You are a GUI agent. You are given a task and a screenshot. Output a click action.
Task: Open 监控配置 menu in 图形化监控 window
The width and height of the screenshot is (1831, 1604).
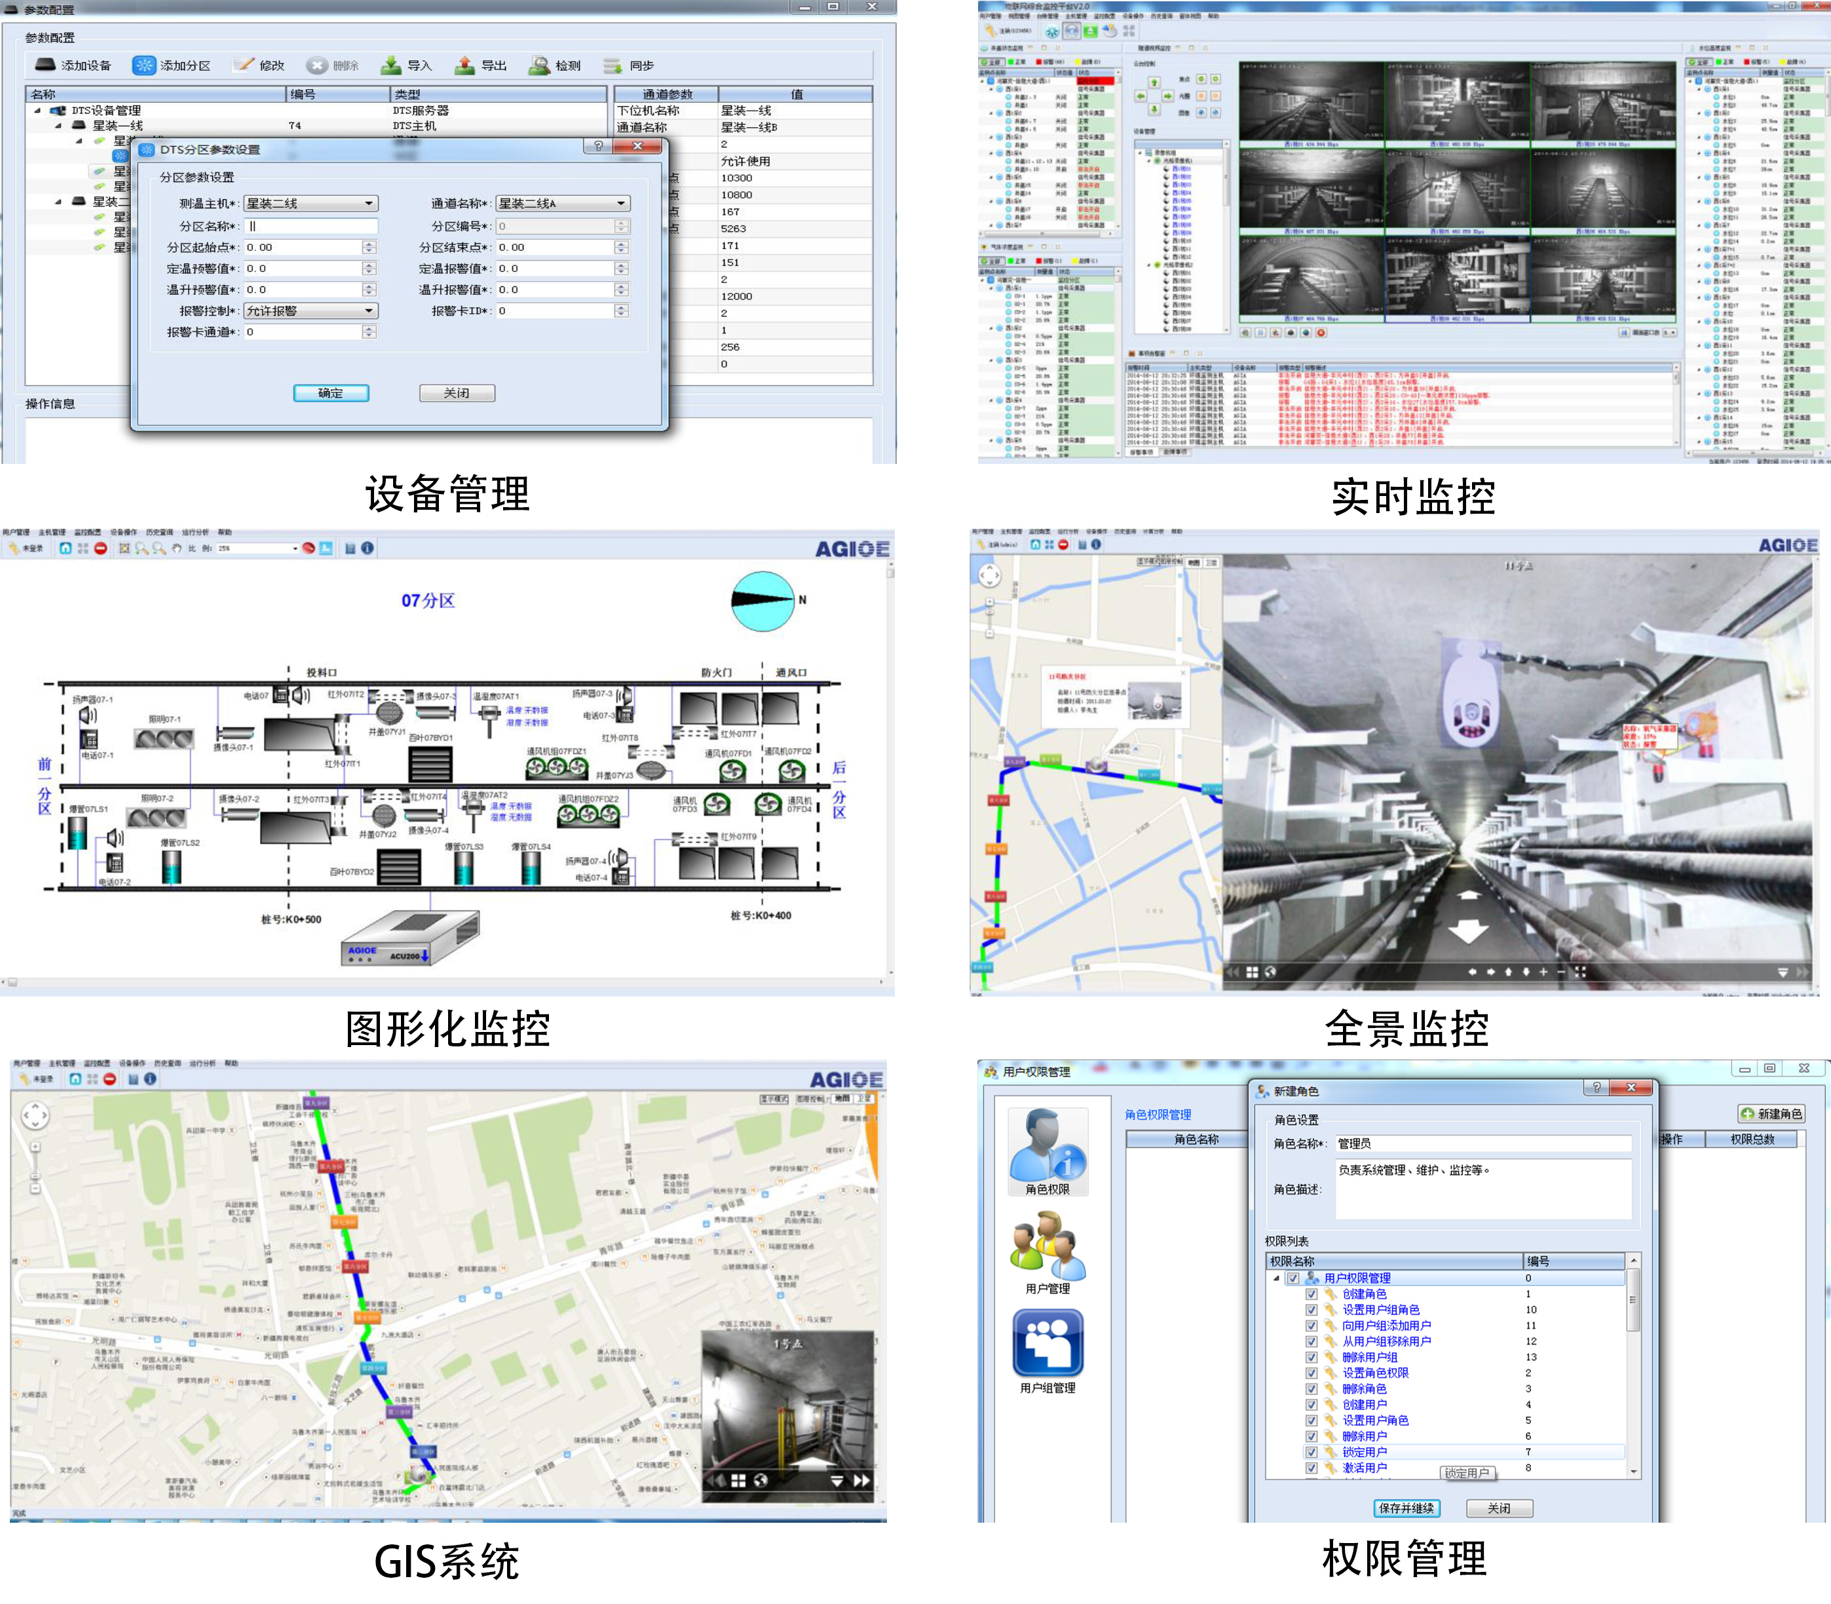(88, 531)
